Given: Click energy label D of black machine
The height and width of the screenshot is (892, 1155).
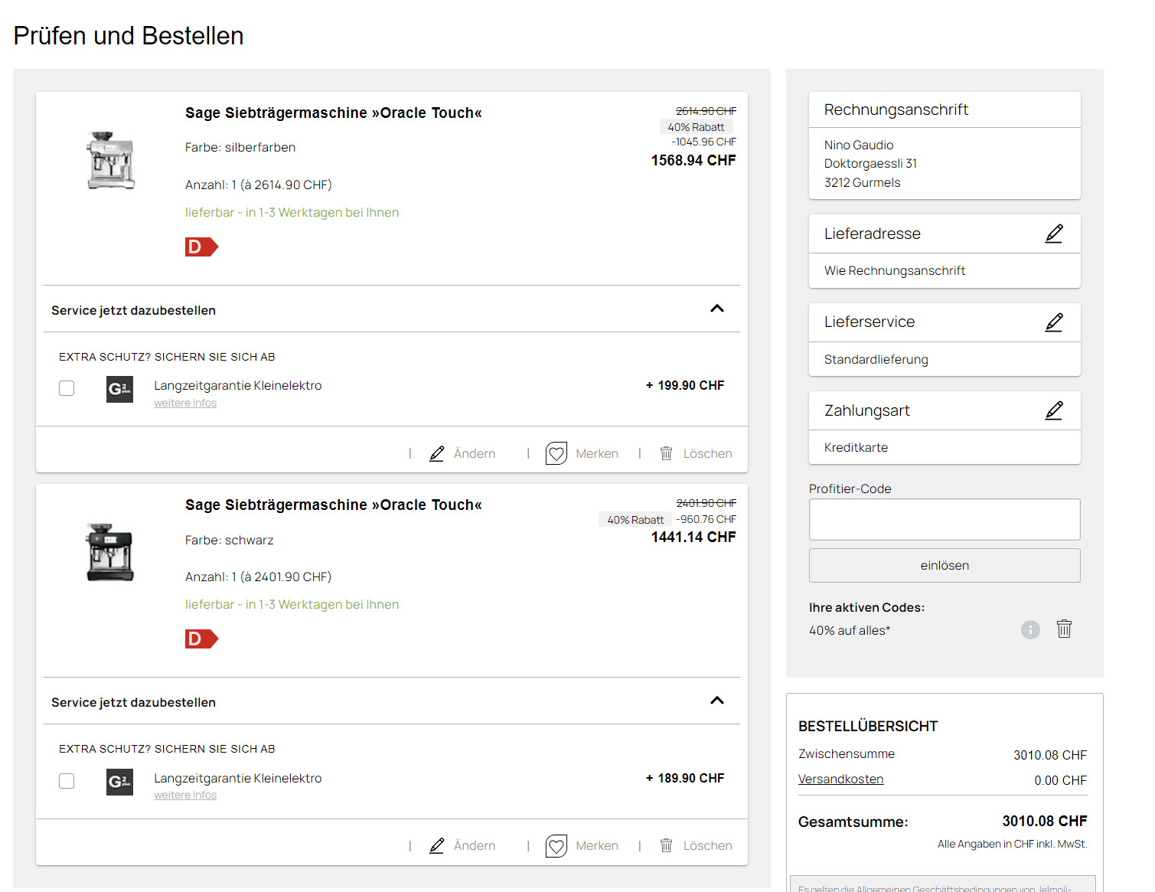Looking at the screenshot, I should click(201, 639).
